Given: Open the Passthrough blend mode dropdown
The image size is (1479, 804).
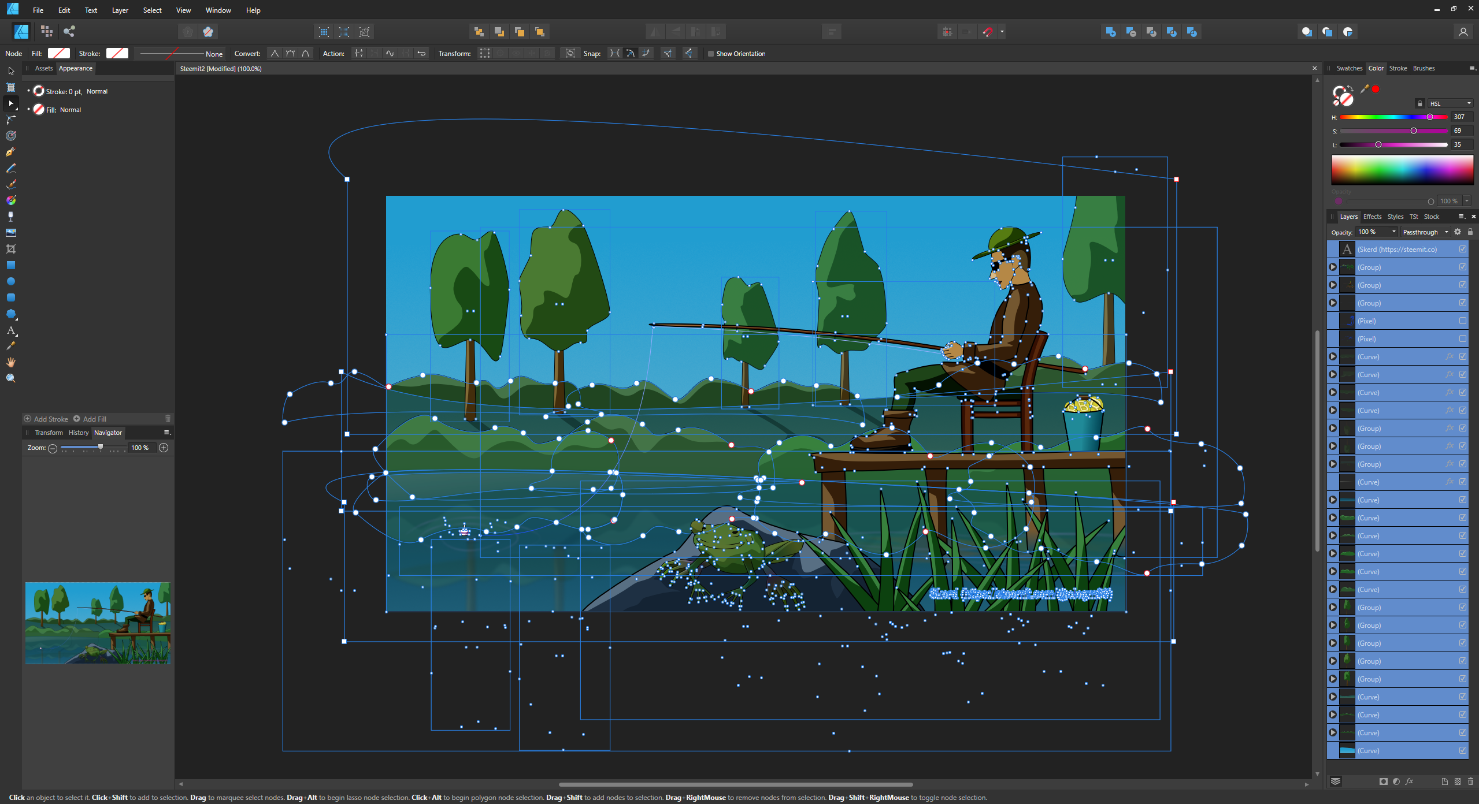Looking at the screenshot, I should coord(1425,232).
